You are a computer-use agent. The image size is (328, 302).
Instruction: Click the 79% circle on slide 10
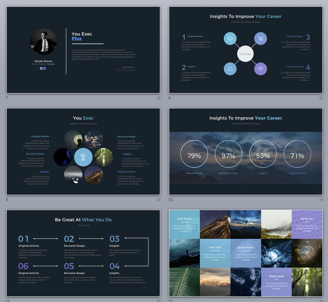pos(194,154)
